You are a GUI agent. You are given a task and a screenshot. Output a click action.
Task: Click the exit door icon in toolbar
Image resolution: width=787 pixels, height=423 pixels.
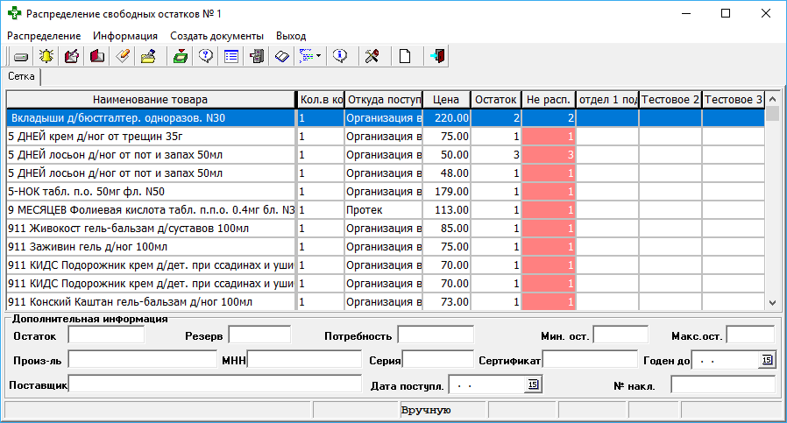click(x=437, y=56)
